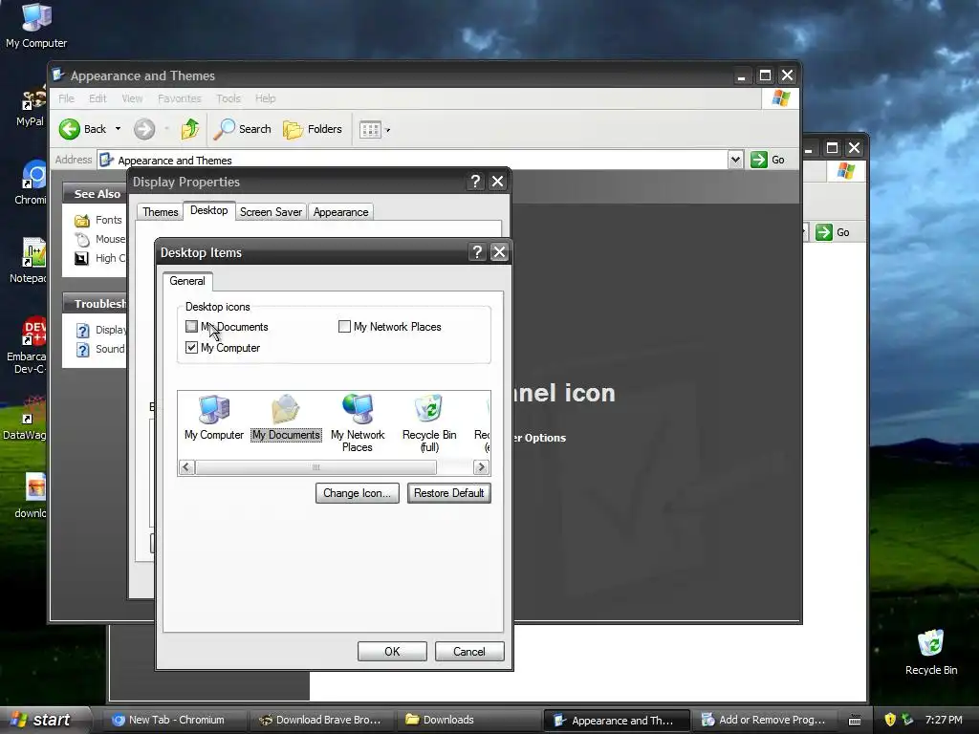Image resolution: width=979 pixels, height=734 pixels.
Task: Open the Sound troubleshooter link
Action: pyautogui.click(x=100, y=349)
